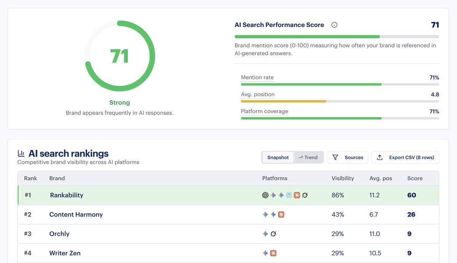Click the bar chart icon beside AI search rankings
The width and height of the screenshot is (457, 263).
pyautogui.click(x=21, y=154)
